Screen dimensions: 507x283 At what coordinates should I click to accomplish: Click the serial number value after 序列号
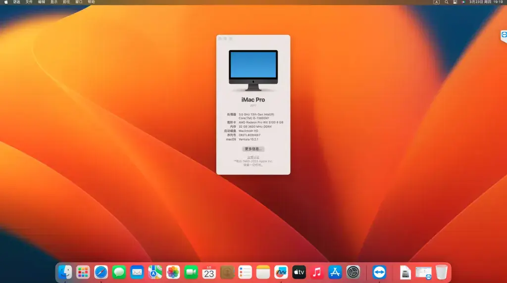click(x=250, y=135)
